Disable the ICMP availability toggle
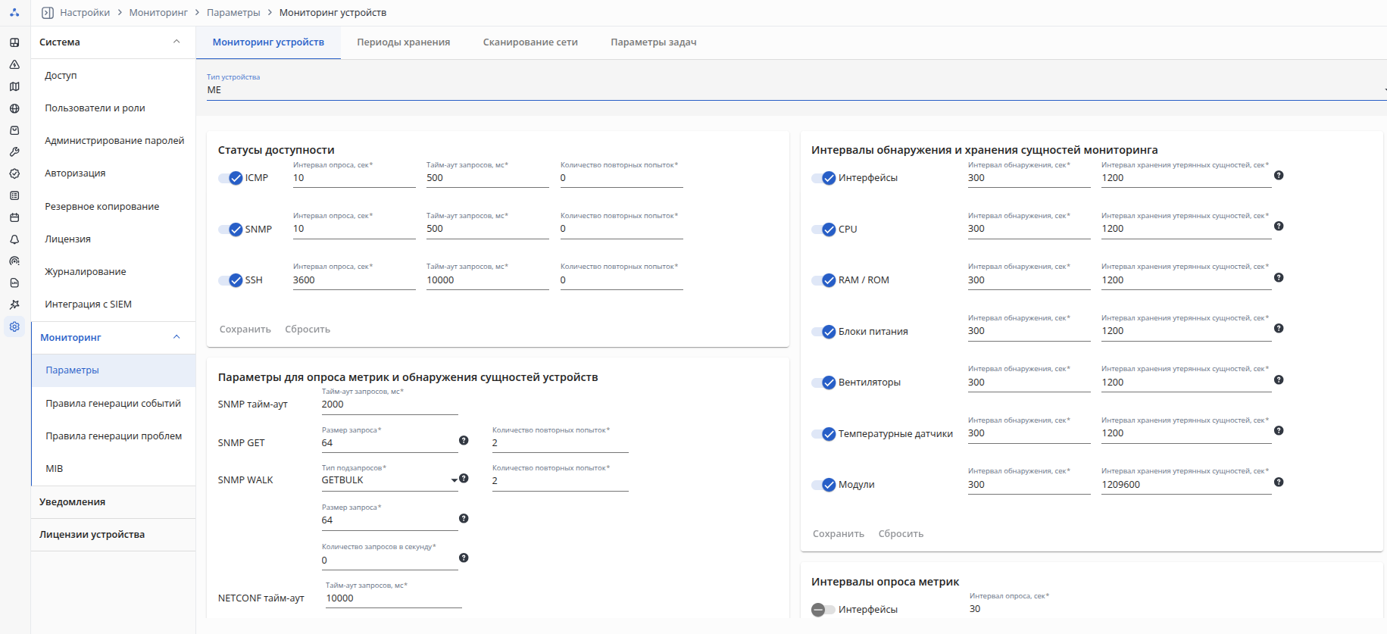Image resolution: width=1387 pixels, height=634 pixels. pyautogui.click(x=230, y=178)
